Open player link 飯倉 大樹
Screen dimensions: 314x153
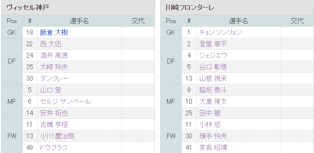54,32
